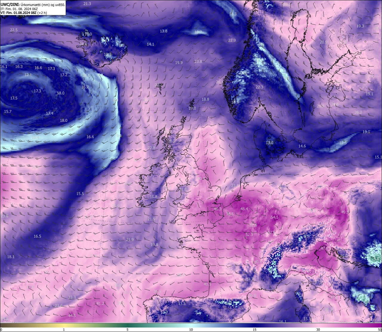Image resolution: width=382 pixels, height=332 pixels.
Task: Click the 13.1 value at the east edge
Action: [x=366, y=132]
